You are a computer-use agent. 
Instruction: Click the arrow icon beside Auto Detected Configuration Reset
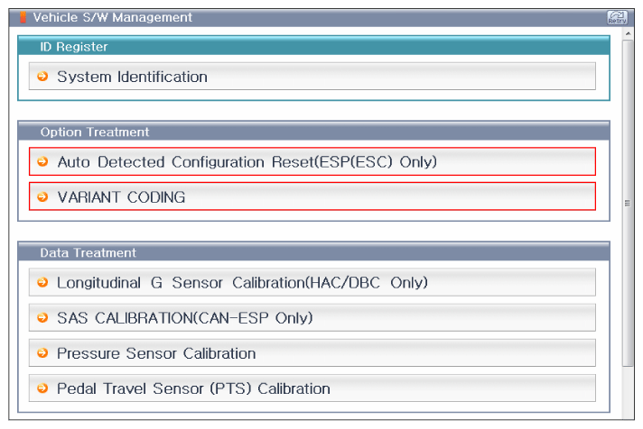coord(42,162)
